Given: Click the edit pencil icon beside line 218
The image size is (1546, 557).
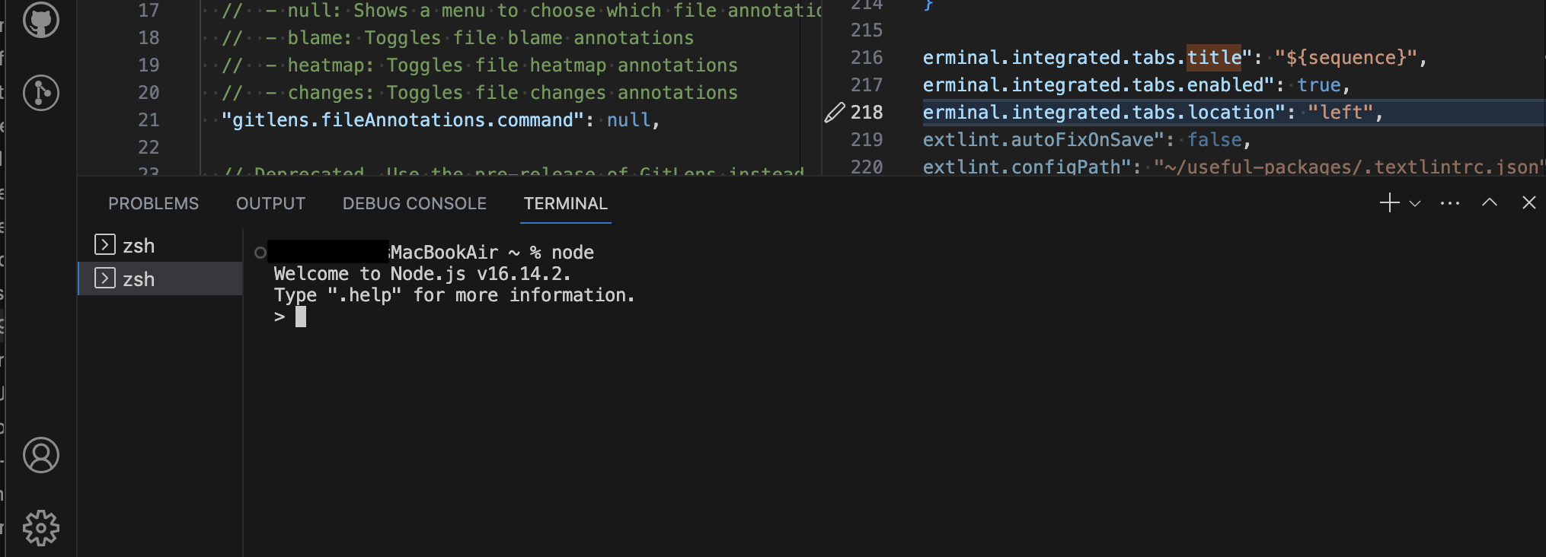Looking at the screenshot, I should tap(834, 113).
